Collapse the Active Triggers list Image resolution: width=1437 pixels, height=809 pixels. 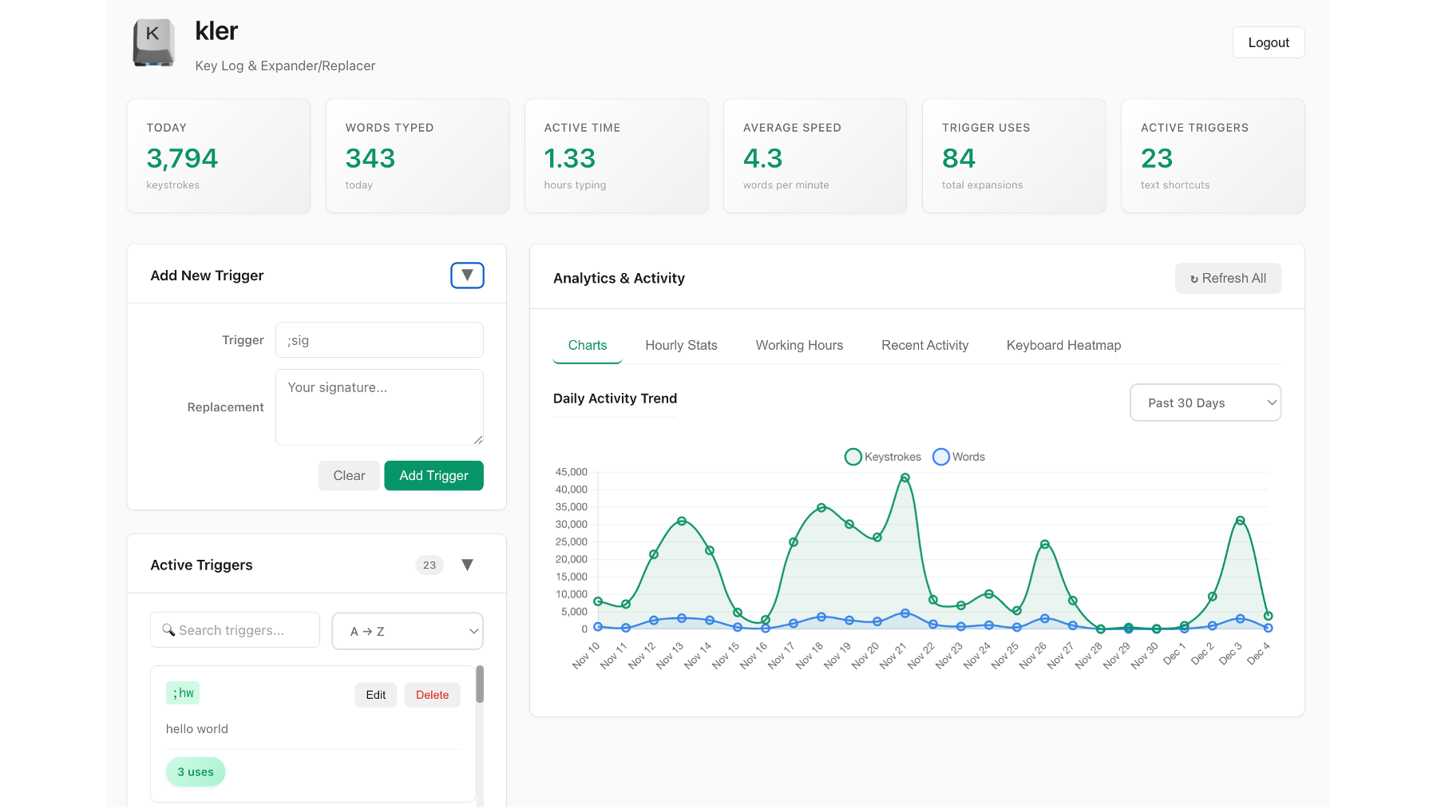(467, 565)
